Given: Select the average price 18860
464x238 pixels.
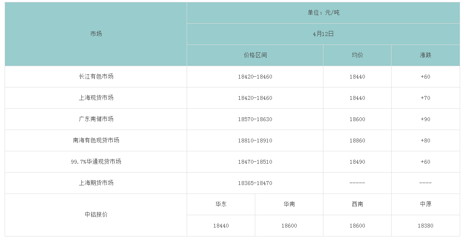Looking at the screenshot, I should point(357,140).
